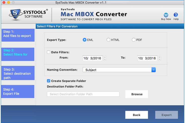
Task: Expand the Naming Convention dropdown
Action: (154, 70)
